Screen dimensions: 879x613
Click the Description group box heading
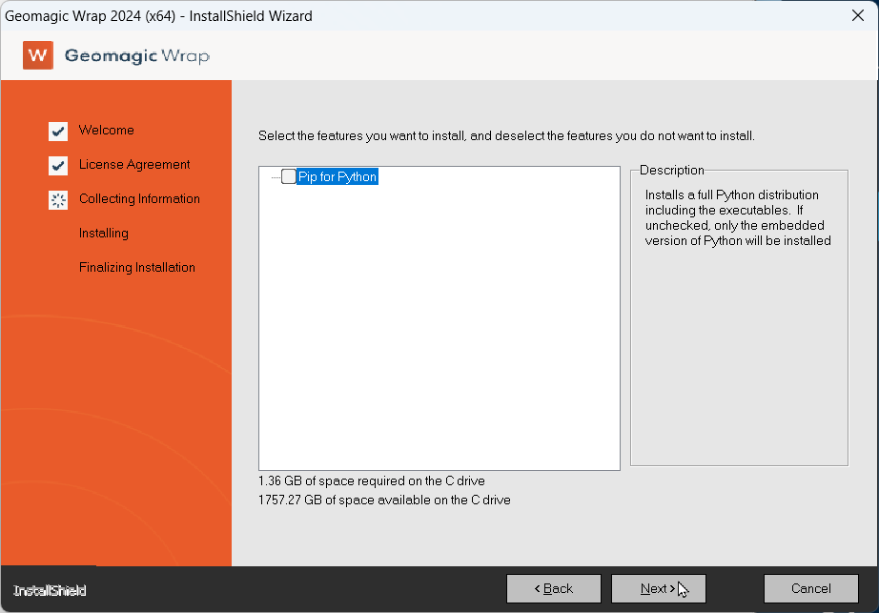[x=671, y=171]
